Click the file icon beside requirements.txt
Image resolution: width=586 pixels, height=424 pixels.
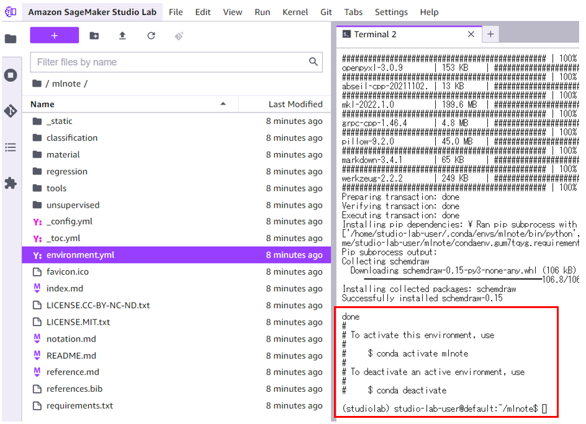coord(37,405)
